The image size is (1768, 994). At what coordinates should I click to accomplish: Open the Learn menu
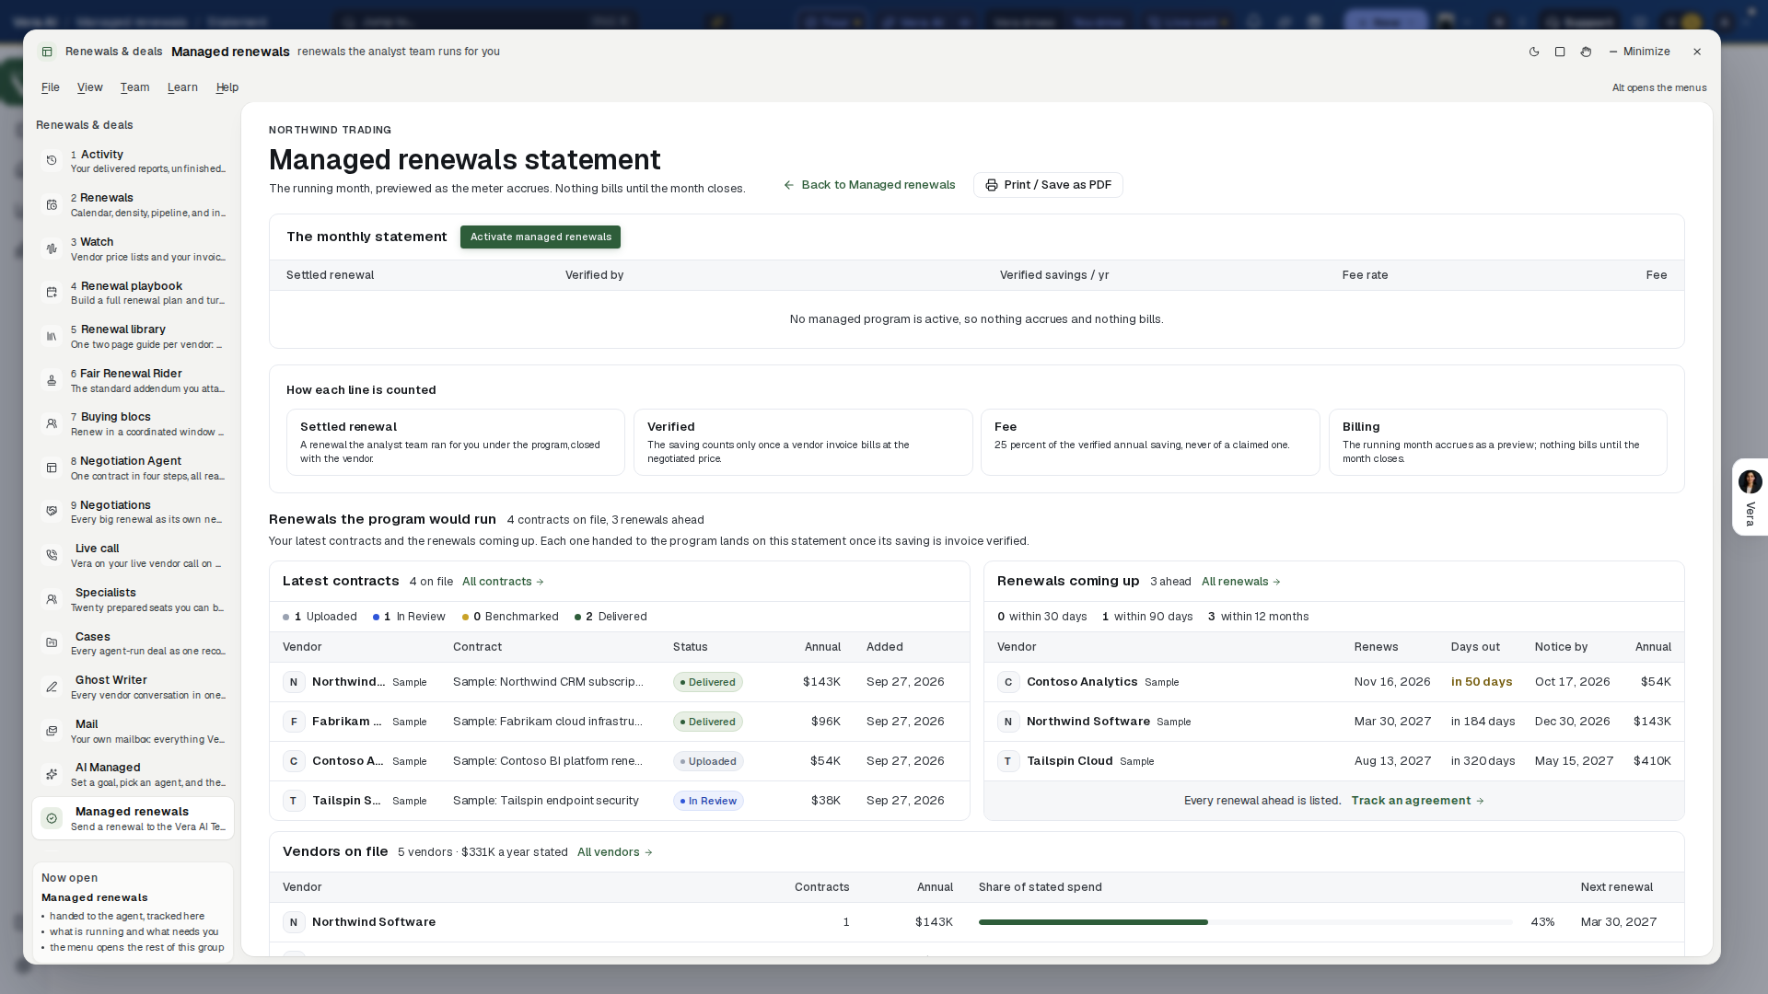pos(182,87)
